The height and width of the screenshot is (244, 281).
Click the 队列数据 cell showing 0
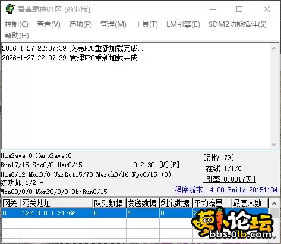click(109, 213)
